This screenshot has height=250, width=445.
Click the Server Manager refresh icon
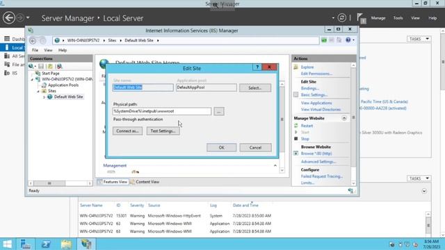[x=341, y=18]
